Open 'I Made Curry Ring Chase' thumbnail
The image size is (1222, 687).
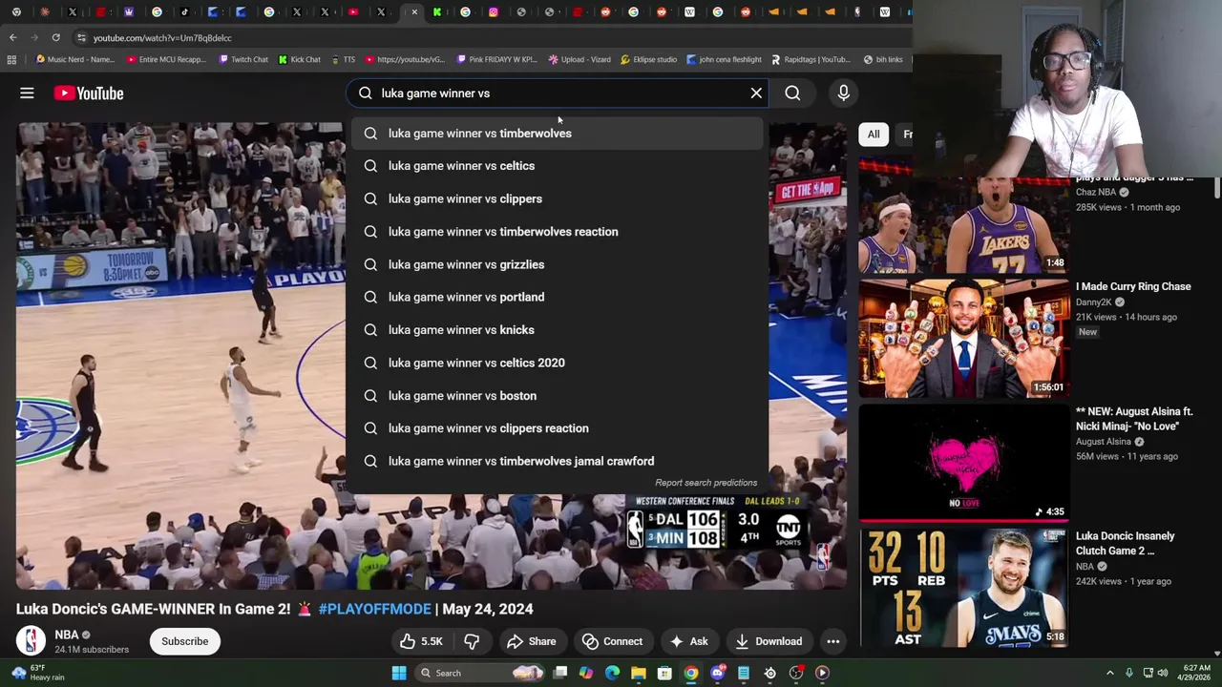tap(963, 338)
